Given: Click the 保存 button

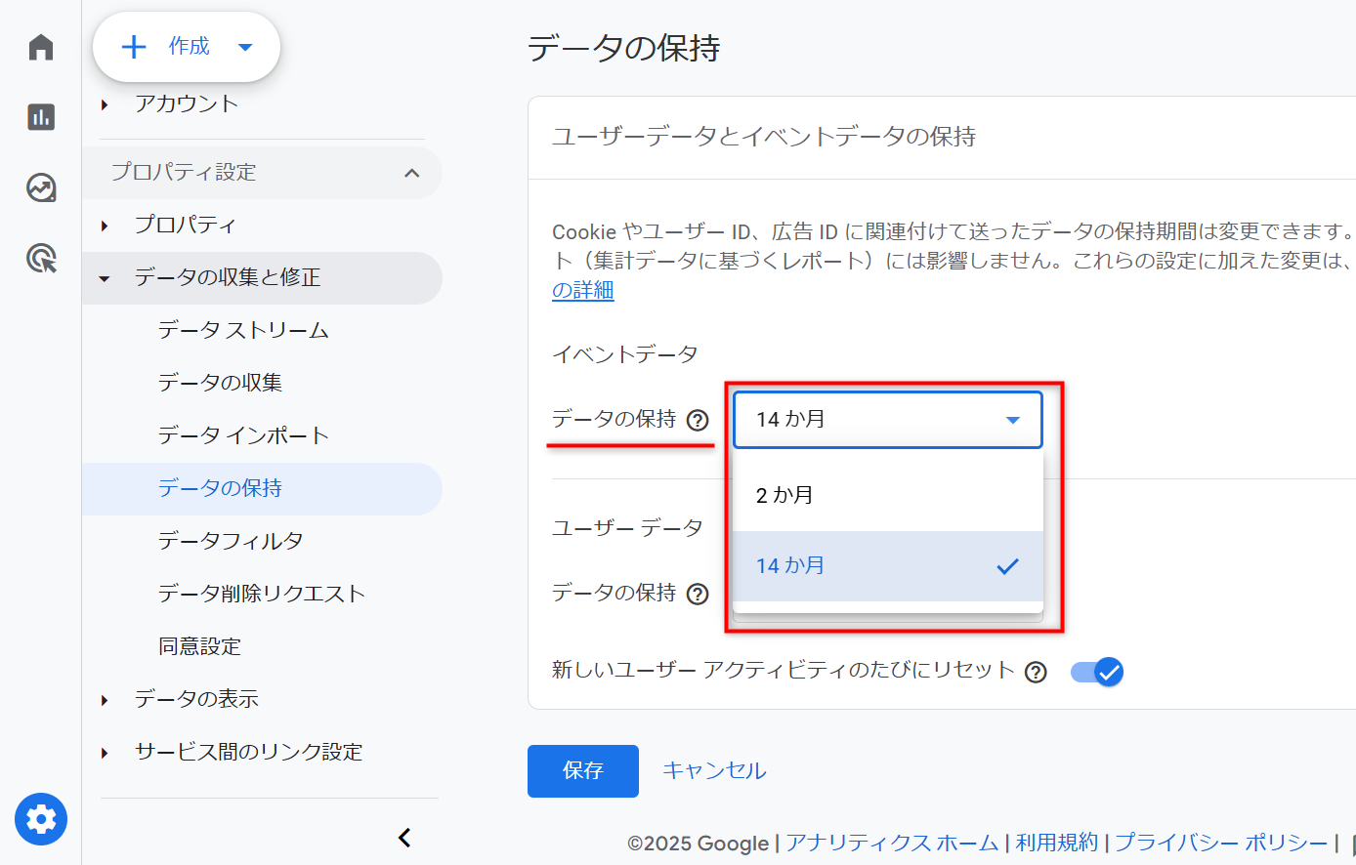Looking at the screenshot, I should coord(582,771).
